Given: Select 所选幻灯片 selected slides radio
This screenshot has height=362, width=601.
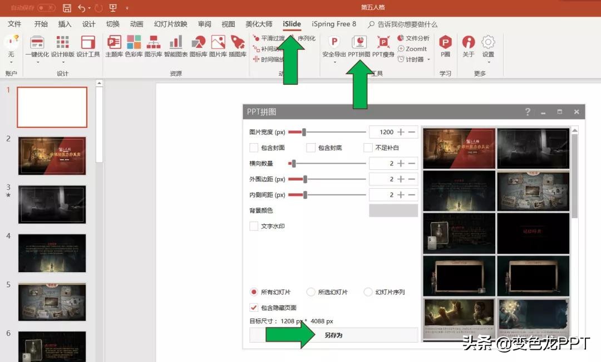Looking at the screenshot, I should click(311, 292).
